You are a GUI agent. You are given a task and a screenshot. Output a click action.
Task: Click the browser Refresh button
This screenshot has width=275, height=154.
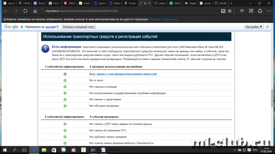25,11
